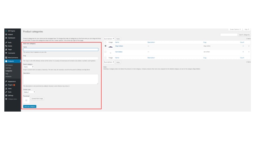Image resolution: width=255 pixels, height=149 pixels.
Task: Click the Upload/Add image button
Action: 37,99
